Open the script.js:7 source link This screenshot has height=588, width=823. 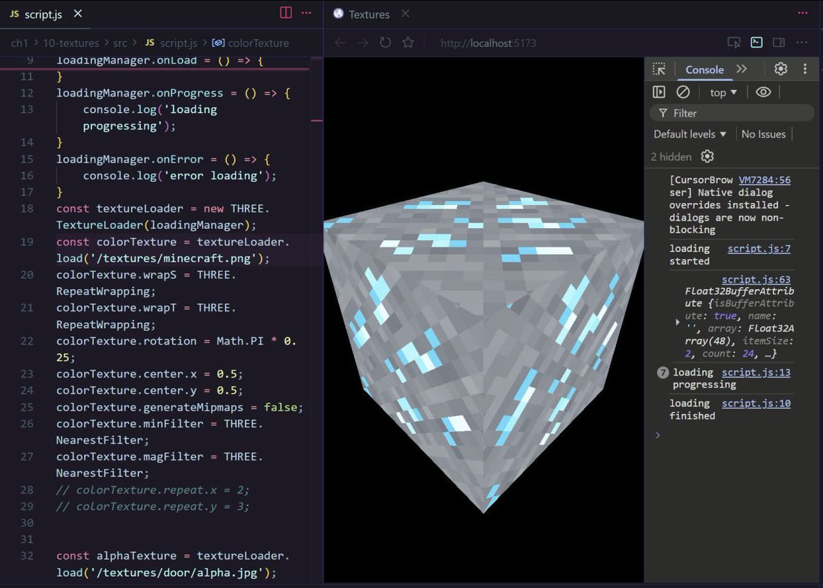(759, 249)
